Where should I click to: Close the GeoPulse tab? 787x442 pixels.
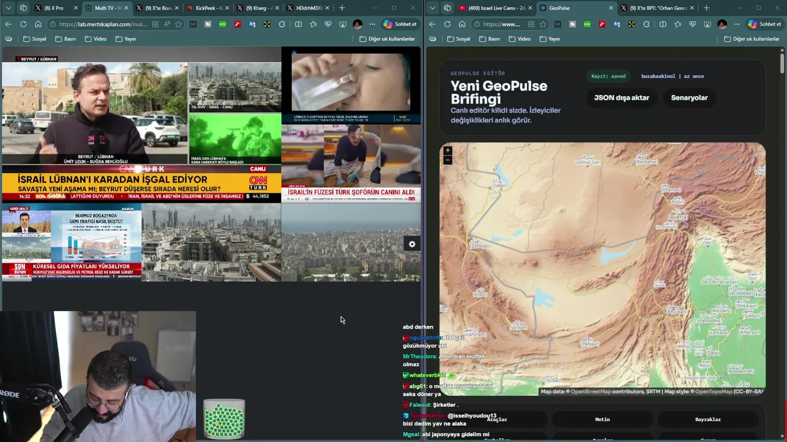(x=611, y=8)
